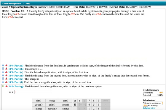Expand the Part (a) collapse icon
Image resolution: width=166 pixels, height=110 pixels.
coord(3,65)
